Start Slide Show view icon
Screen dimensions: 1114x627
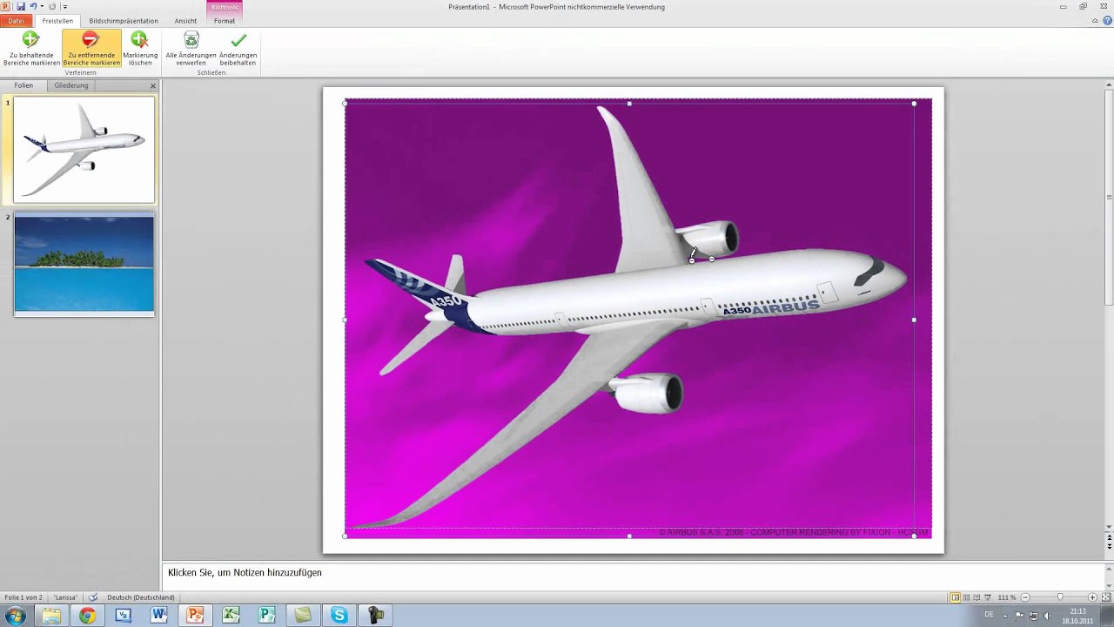click(x=988, y=597)
